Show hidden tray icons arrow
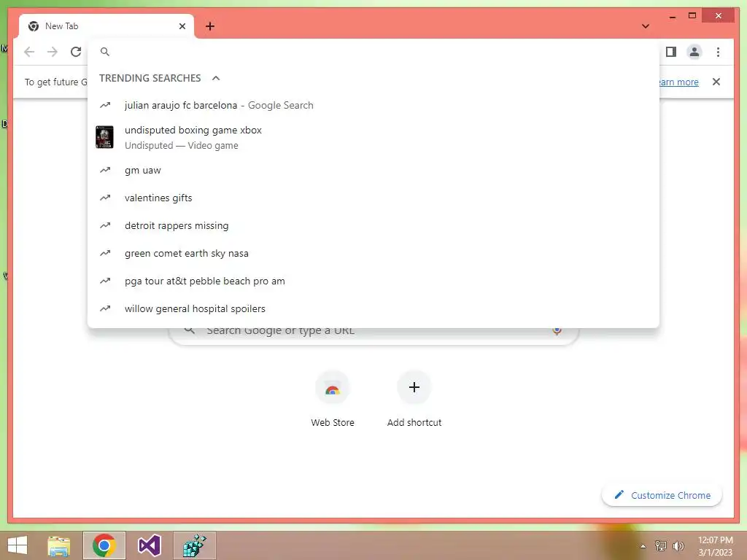Screen dimensions: 747x560 coord(643,546)
